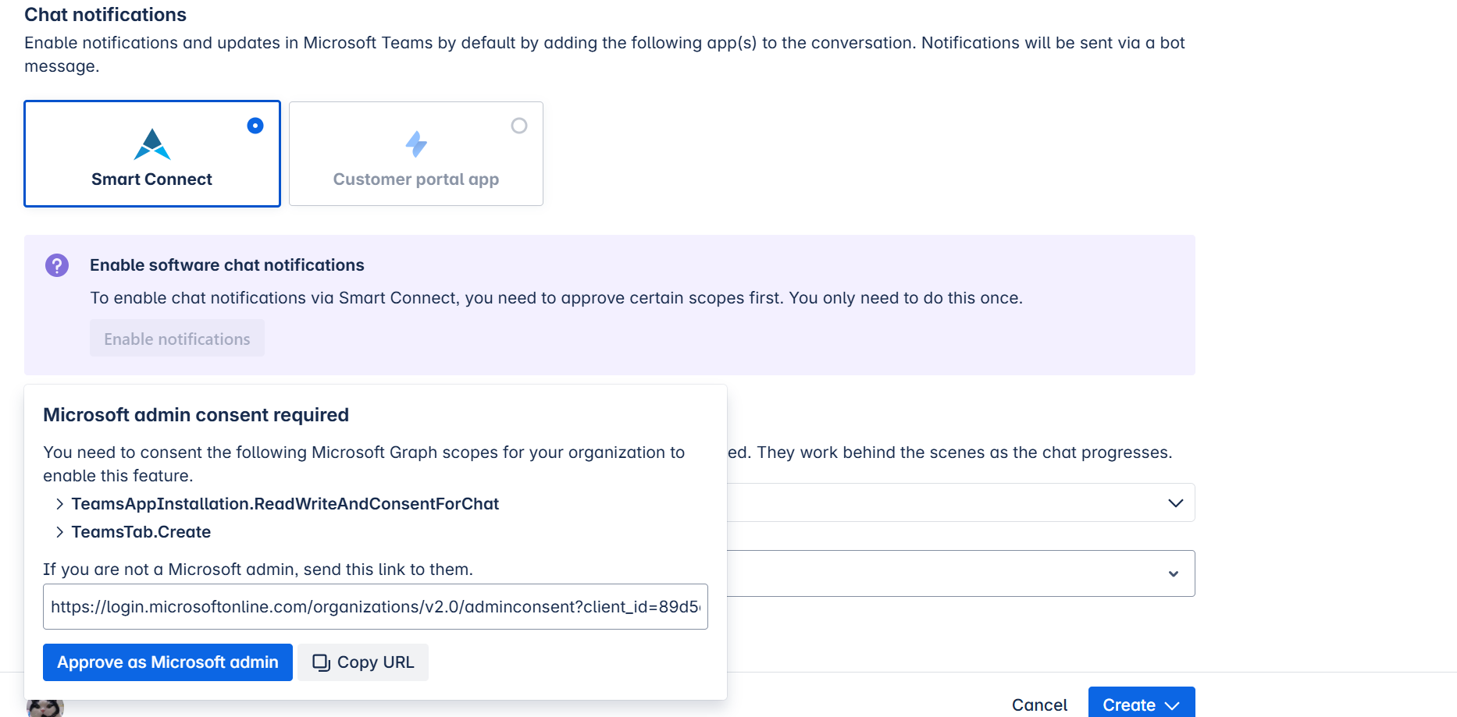Click the user avatar at bottom left
The width and height of the screenshot is (1457, 717).
(45, 708)
